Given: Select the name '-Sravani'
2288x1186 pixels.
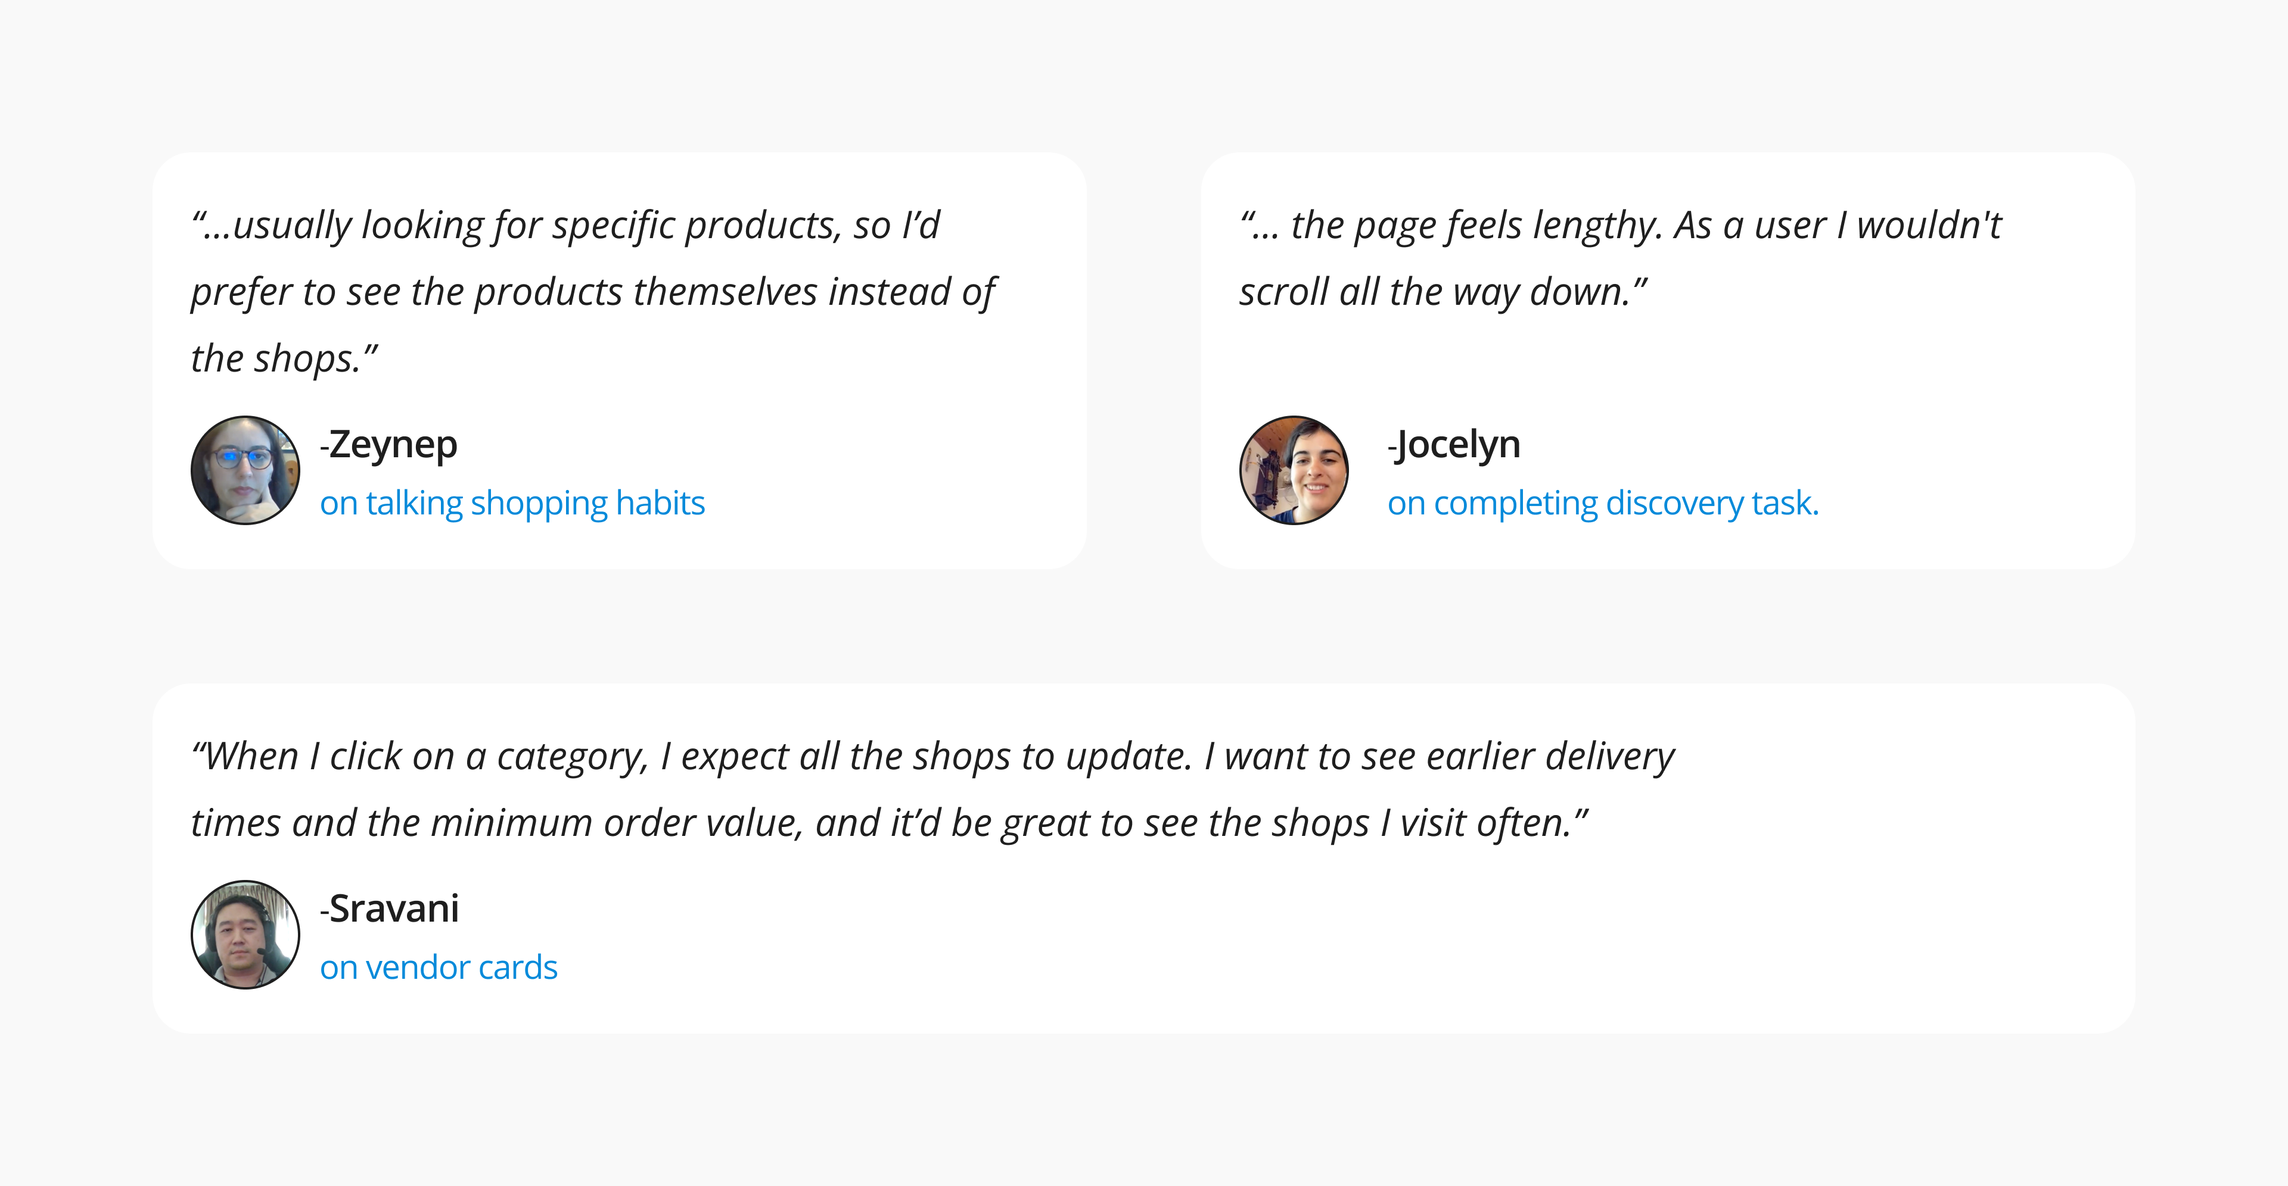Looking at the screenshot, I should click(x=390, y=908).
